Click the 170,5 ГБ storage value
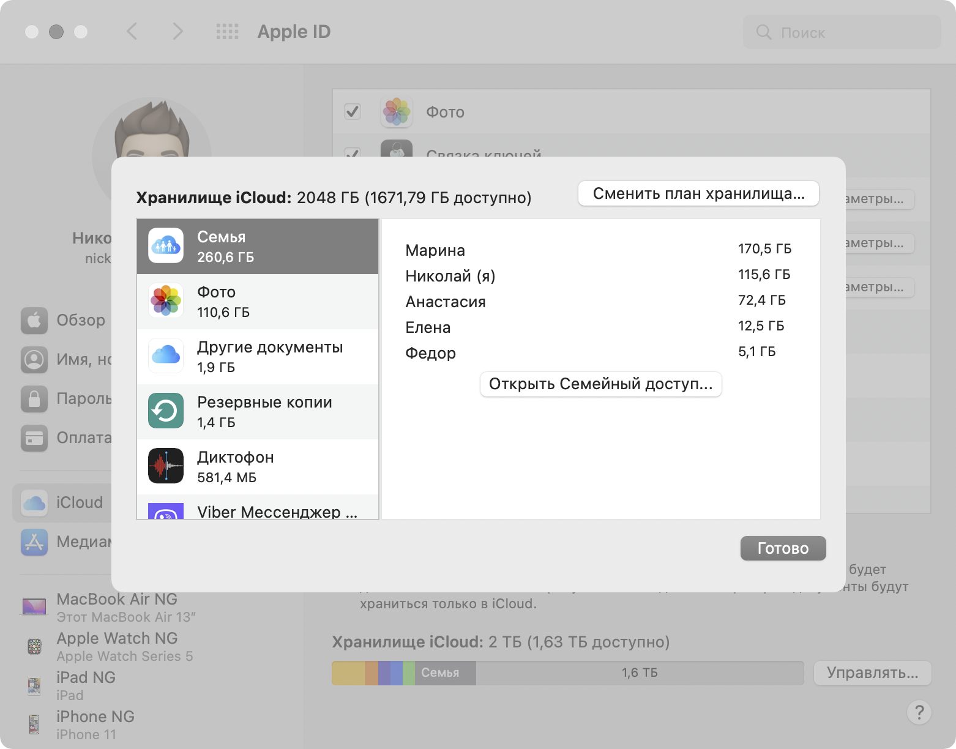The image size is (956, 749). coord(764,249)
